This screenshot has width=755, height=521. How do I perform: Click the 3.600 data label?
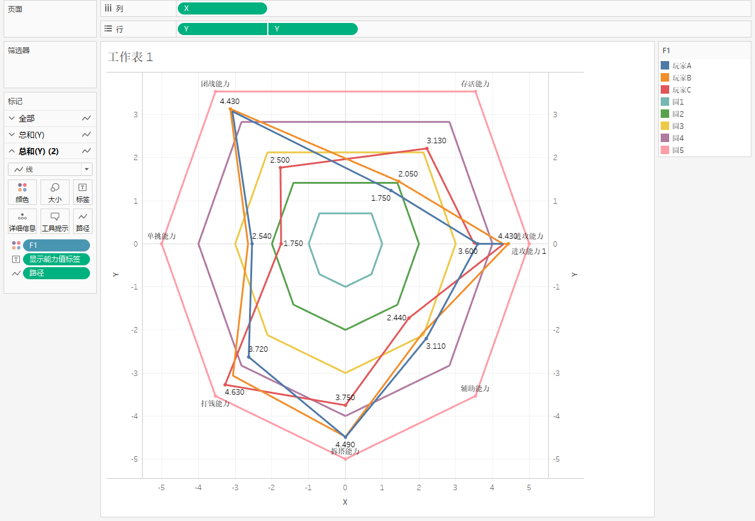coord(468,251)
